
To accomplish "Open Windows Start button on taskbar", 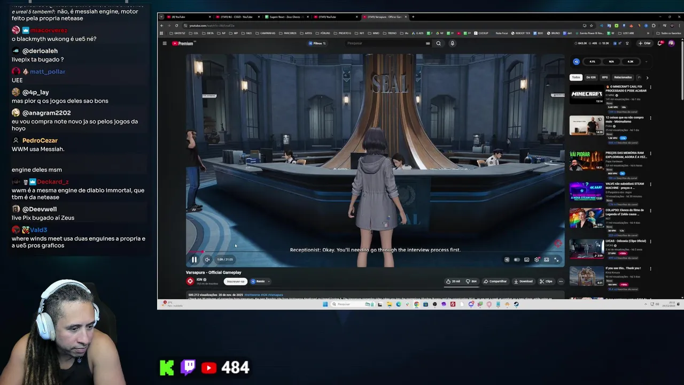I will point(324,304).
